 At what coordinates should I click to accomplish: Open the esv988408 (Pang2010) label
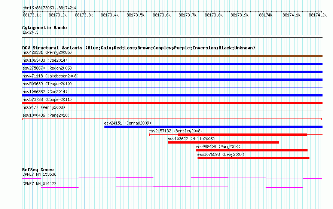click(218, 147)
